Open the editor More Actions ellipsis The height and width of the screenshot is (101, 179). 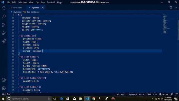tap(176, 8)
